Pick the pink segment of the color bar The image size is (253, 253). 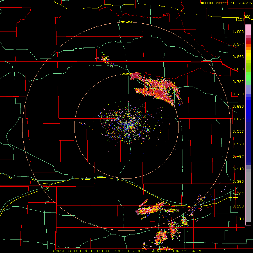point(248,30)
